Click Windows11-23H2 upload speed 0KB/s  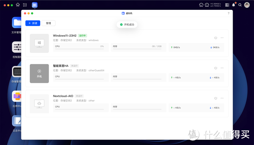[x=175, y=47]
